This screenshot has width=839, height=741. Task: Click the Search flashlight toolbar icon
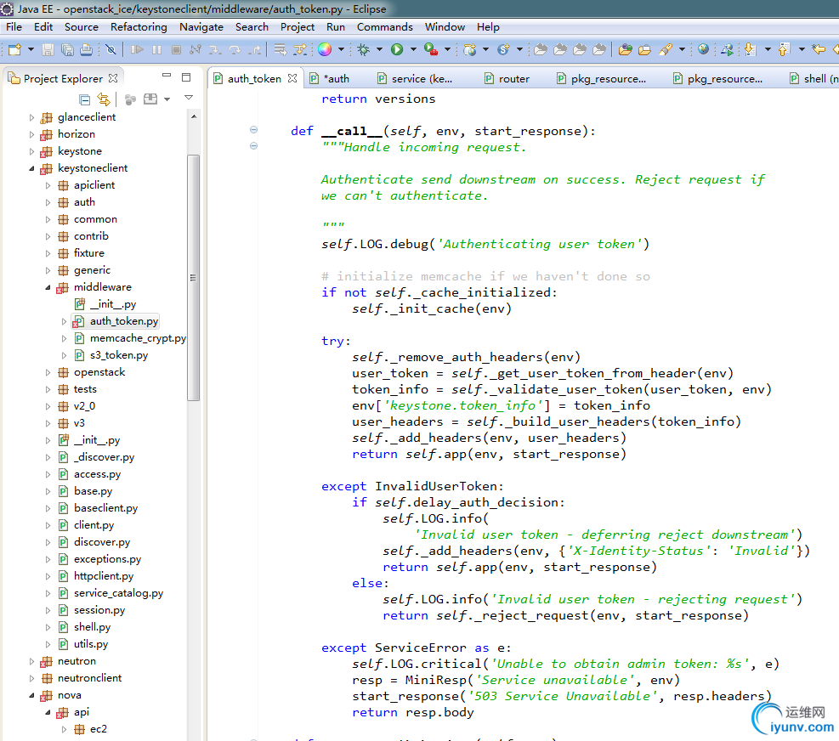(665, 50)
